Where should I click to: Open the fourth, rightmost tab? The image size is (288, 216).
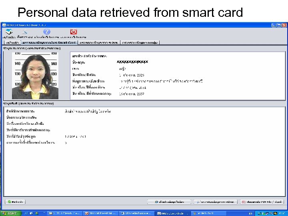tap(140, 43)
